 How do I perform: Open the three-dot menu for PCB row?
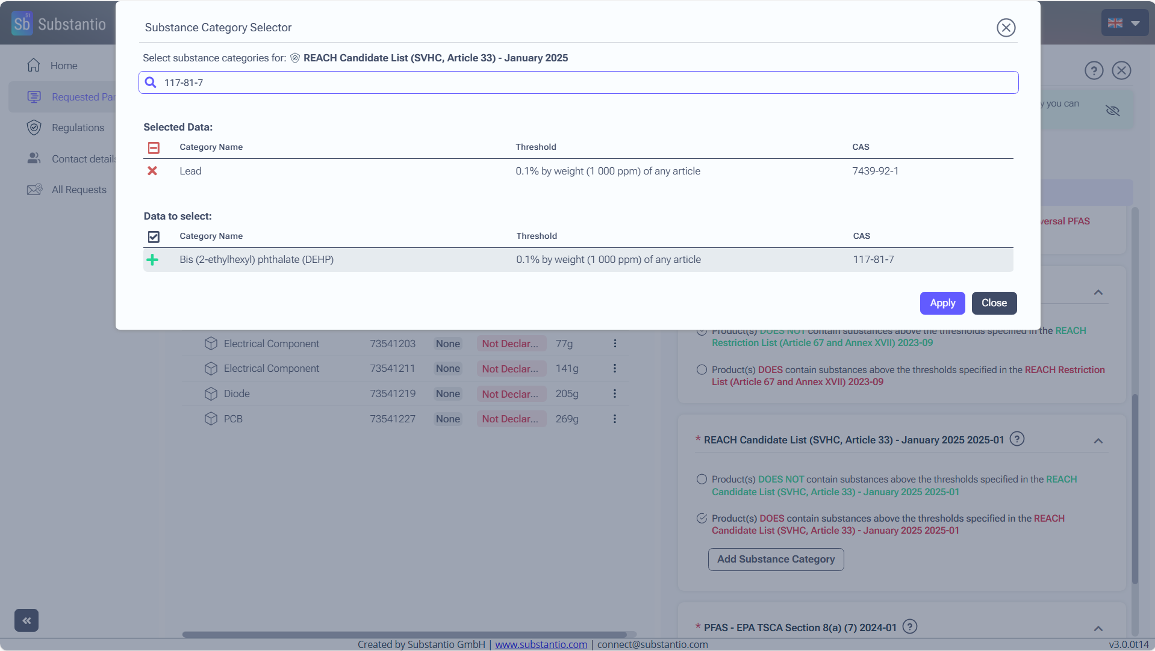(x=615, y=419)
